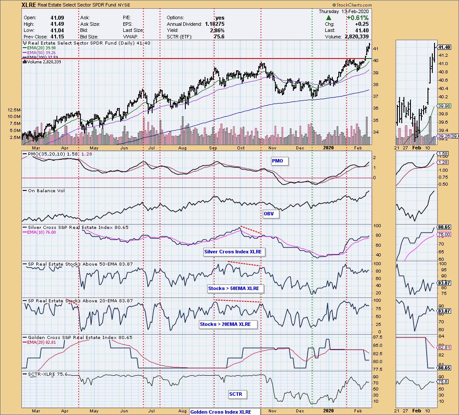Screen dimensions: 459x415
Task: Select the Annual Dividend value 1.18275
Action: [x=215, y=24]
